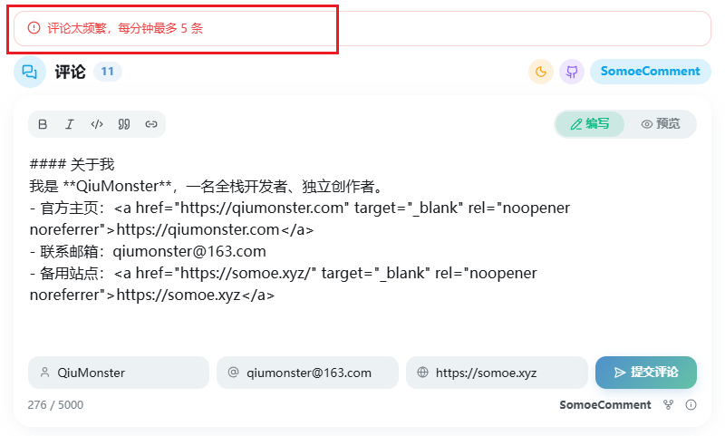The width and height of the screenshot is (725, 436).
Task: Insert a blockquote with the quote icon
Action: 124,124
